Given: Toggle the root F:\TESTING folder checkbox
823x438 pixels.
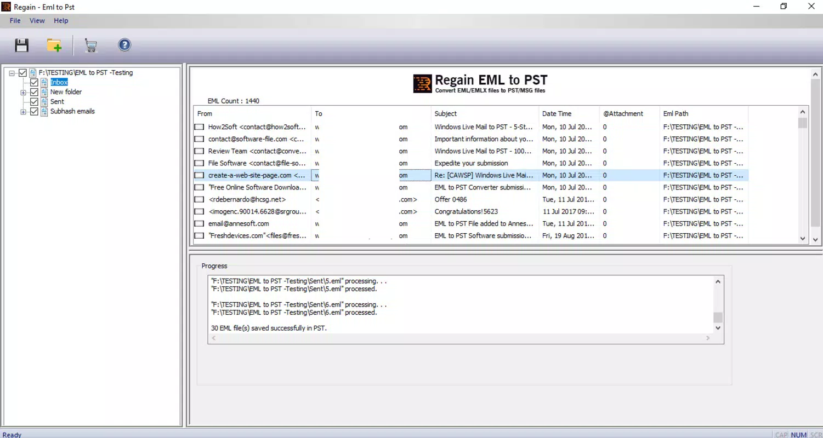Looking at the screenshot, I should (x=22, y=73).
